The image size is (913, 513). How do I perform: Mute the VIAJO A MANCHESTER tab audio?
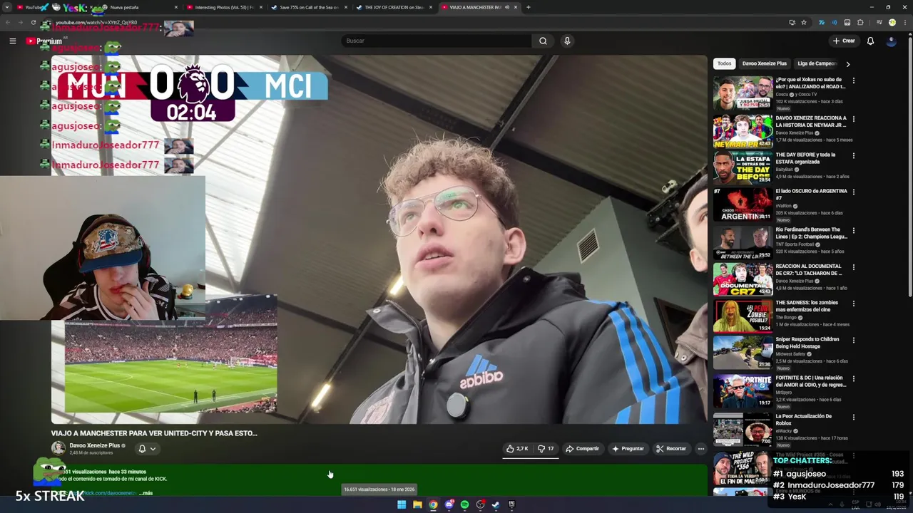(x=506, y=7)
